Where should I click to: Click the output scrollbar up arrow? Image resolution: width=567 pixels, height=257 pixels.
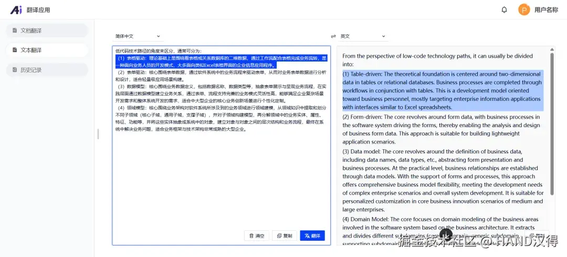point(552,49)
